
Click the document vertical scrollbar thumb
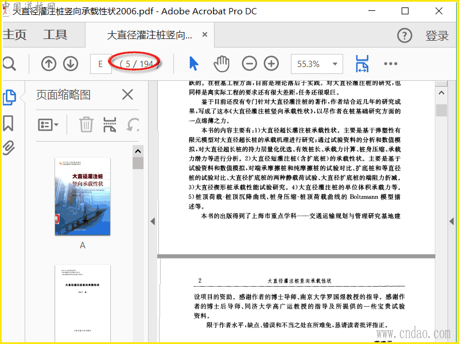point(441,111)
